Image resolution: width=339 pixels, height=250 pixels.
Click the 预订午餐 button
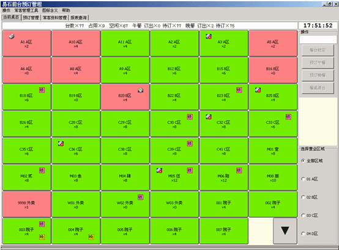click(318, 63)
